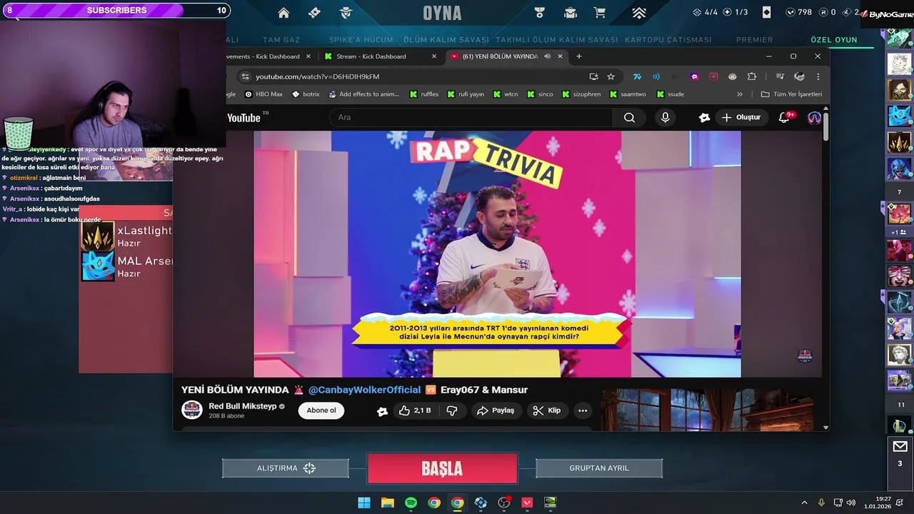Open File Explorer in taskbar
The height and width of the screenshot is (514, 914).
(388, 503)
